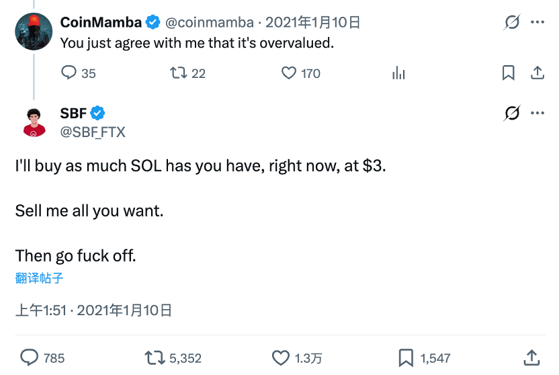This screenshot has height=375, width=559.
Task: Go to the @SBF_FTX handle profile
Action: (x=93, y=132)
